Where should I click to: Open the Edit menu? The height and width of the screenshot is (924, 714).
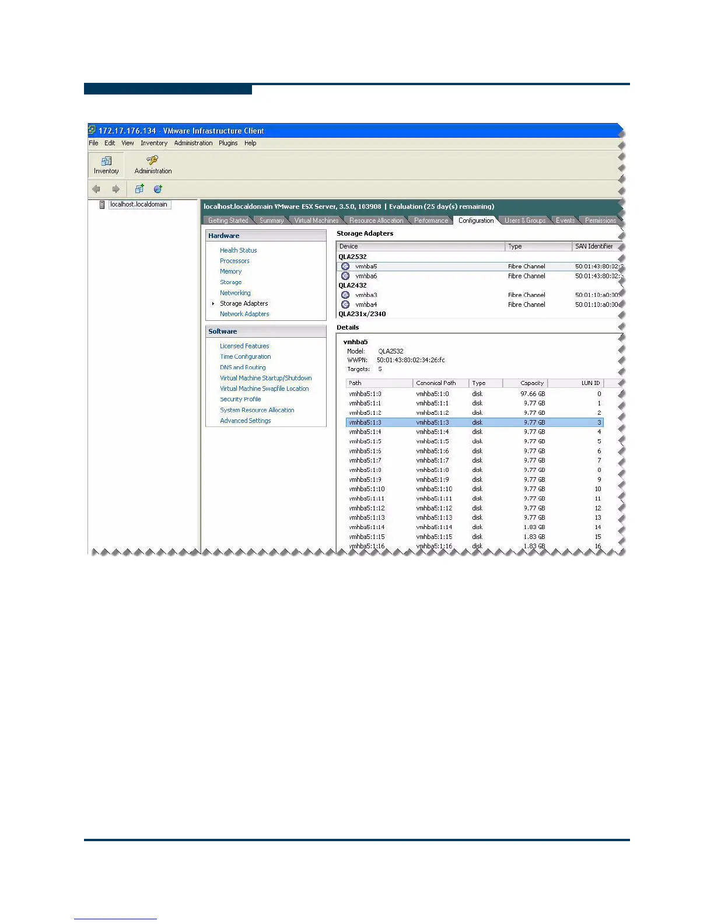click(110, 143)
